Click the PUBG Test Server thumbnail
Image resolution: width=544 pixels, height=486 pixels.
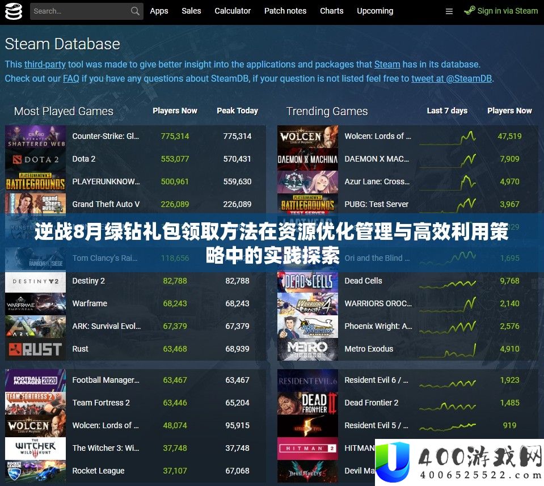coord(307,203)
